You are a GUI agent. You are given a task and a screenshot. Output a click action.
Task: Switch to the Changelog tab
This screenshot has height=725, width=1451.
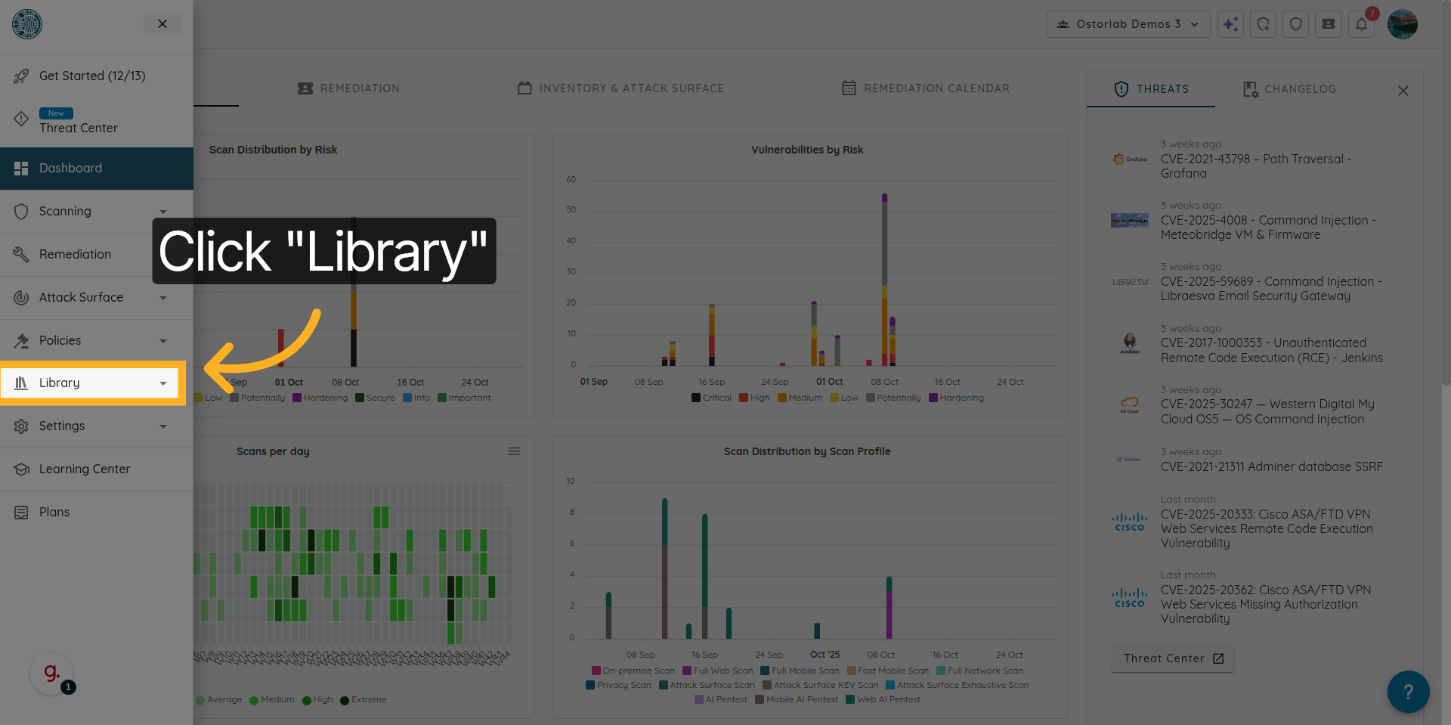1290,89
